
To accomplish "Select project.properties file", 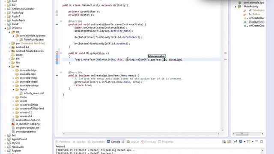I will (x=26, y=132).
